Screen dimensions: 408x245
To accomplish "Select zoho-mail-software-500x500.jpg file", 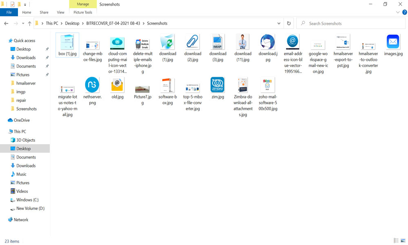I will 268,85.
